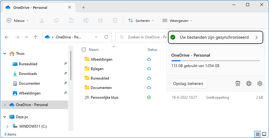Go forward with the right arrow

click(x=17, y=37)
